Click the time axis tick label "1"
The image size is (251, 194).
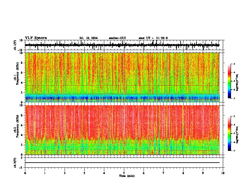45,173
